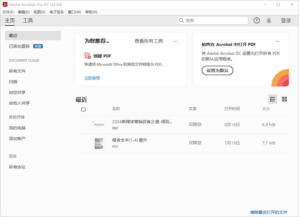Click the 设置为默认 button
This screenshot has width=299, height=217.
[x=217, y=70]
